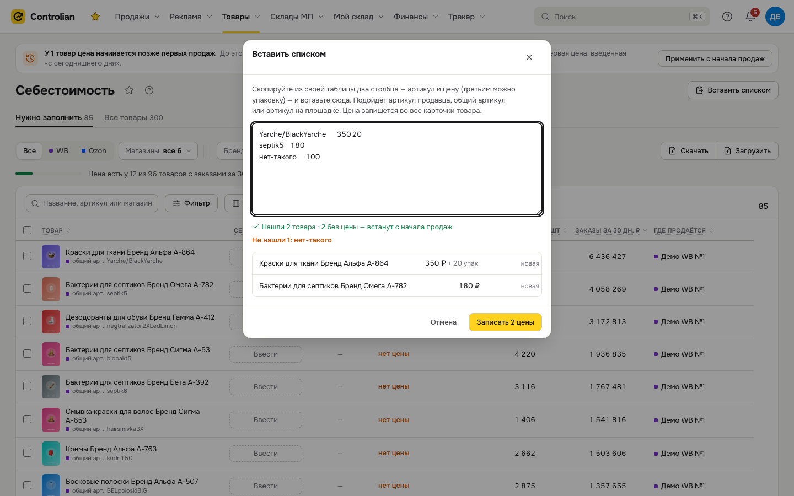Click the help icon next to Себестоимость
This screenshot has height=496, width=794.
(149, 90)
